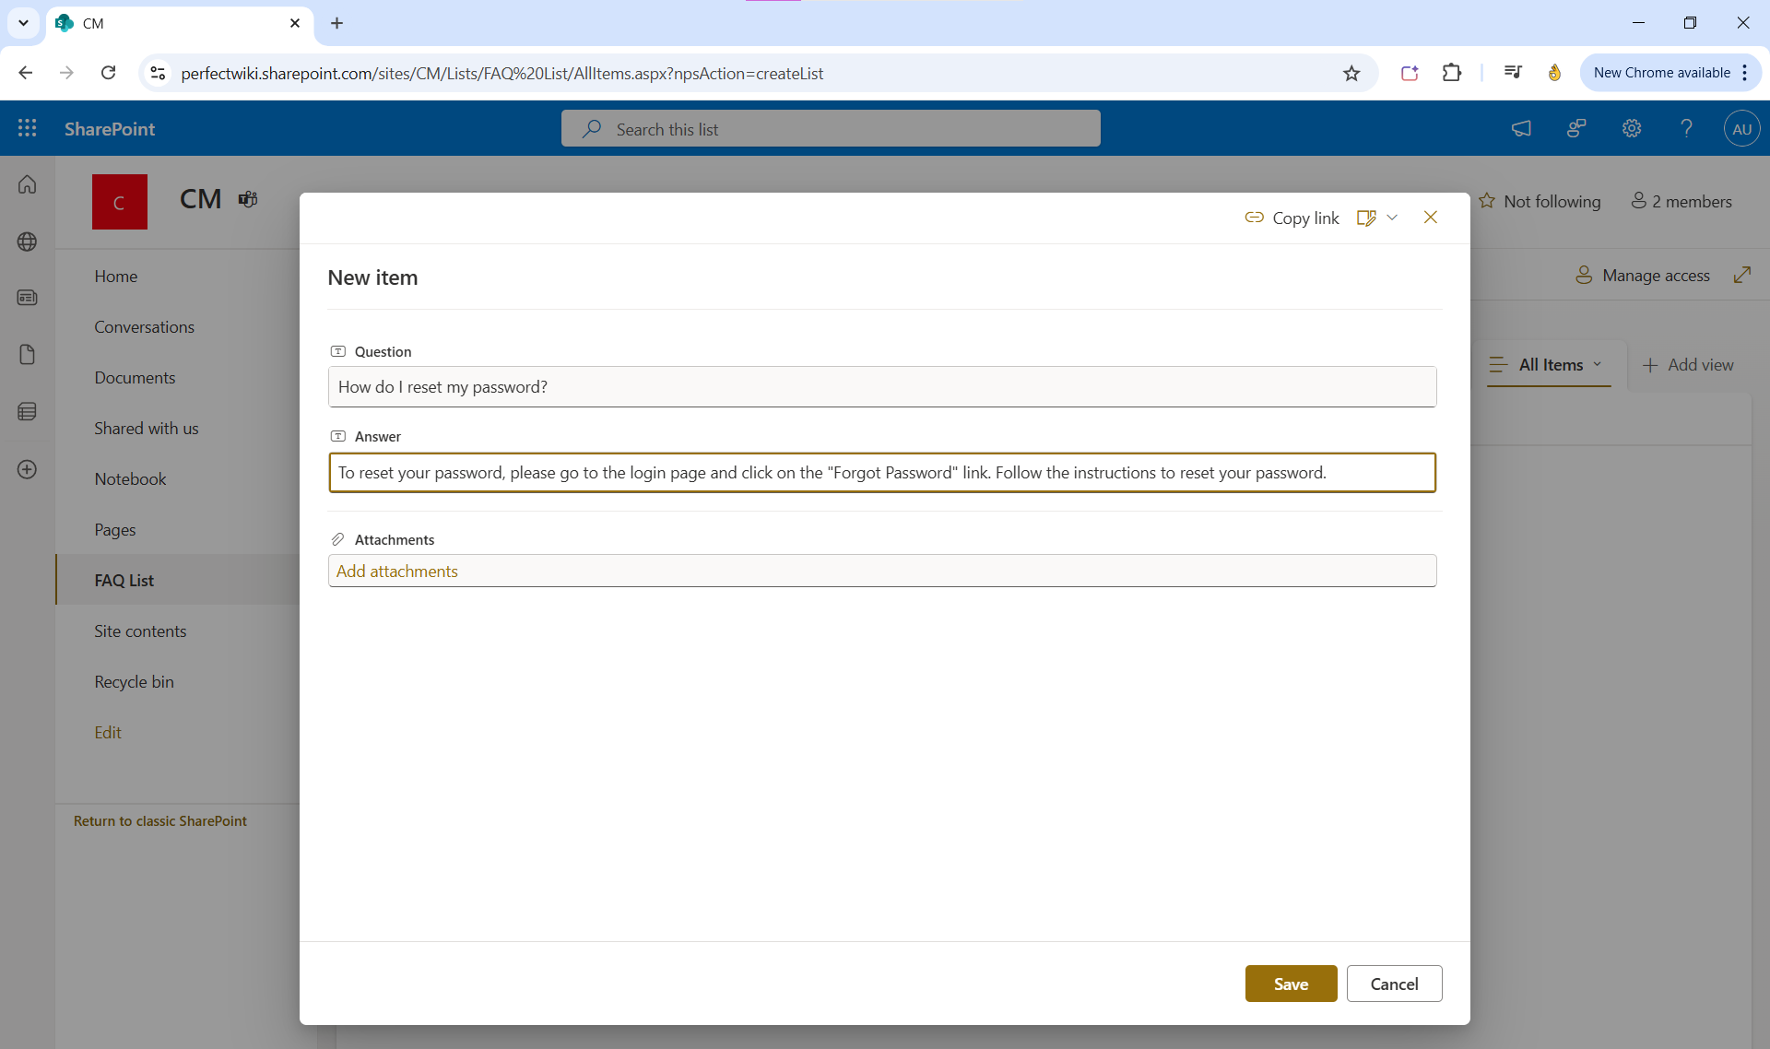Switch to the FAQ List navigation item

(x=124, y=580)
